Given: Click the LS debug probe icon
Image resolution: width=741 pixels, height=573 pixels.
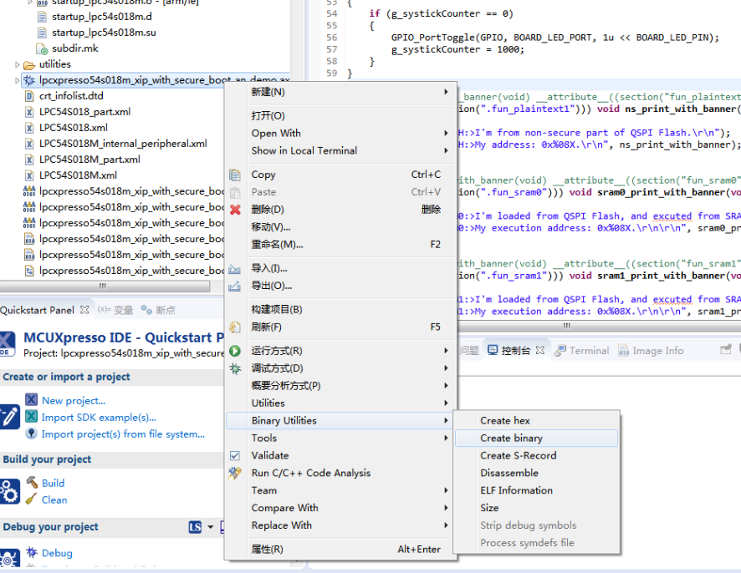Looking at the screenshot, I should pos(195,527).
